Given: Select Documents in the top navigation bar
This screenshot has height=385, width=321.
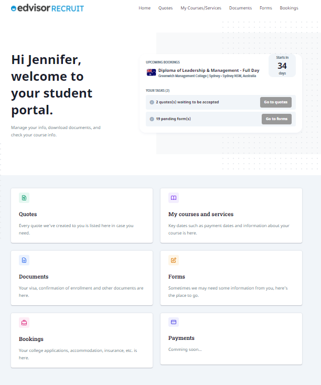Looking at the screenshot, I should pos(240,8).
